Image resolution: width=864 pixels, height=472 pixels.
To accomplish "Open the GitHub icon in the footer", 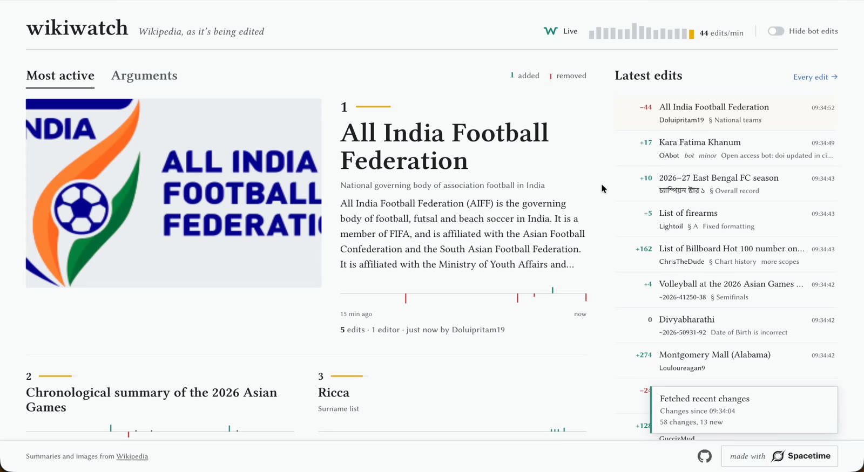I will pos(704,456).
